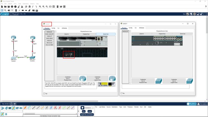Click the connections list horizontal scrollbar
This screenshot has height=117, width=208.
tap(30, 114)
